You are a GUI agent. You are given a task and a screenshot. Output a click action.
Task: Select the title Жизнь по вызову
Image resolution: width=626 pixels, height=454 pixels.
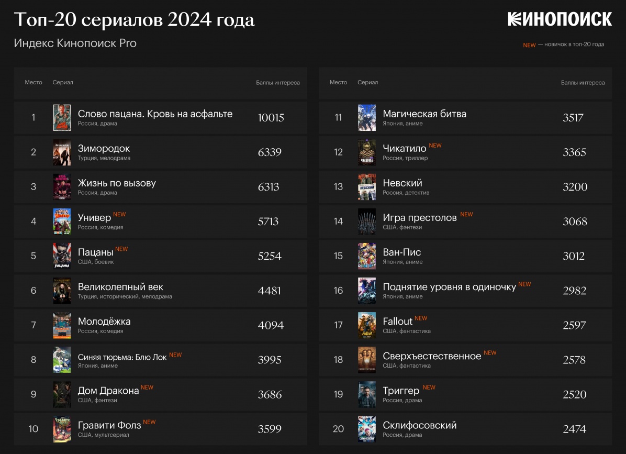(117, 183)
